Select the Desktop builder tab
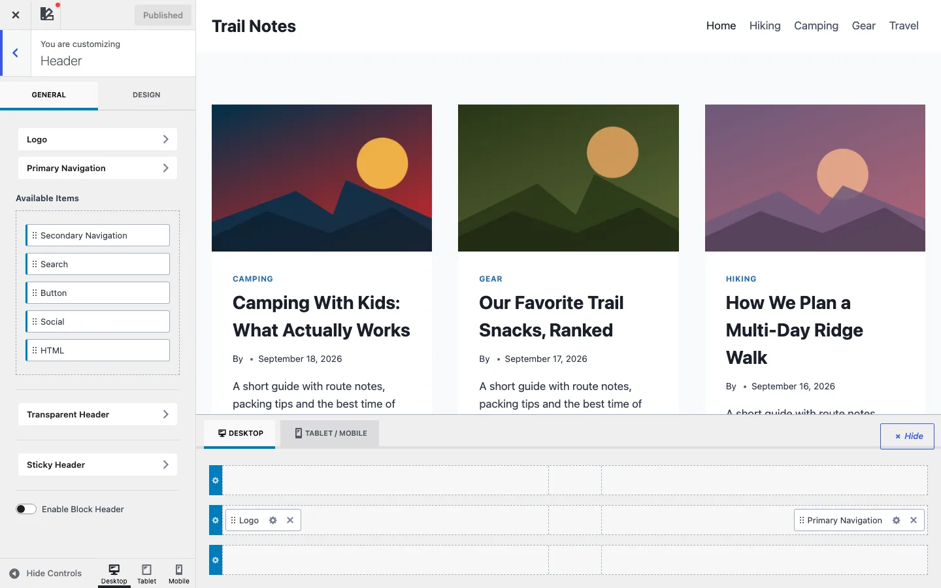 click(x=240, y=434)
